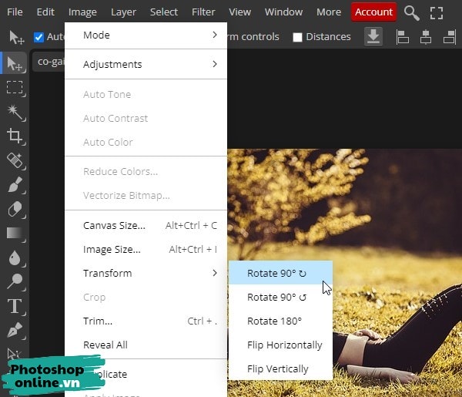Enable the Distances checkbox

(x=297, y=37)
